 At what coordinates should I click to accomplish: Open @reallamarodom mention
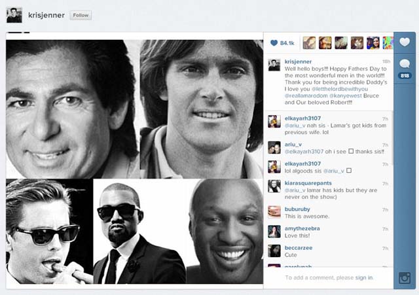tap(306, 95)
